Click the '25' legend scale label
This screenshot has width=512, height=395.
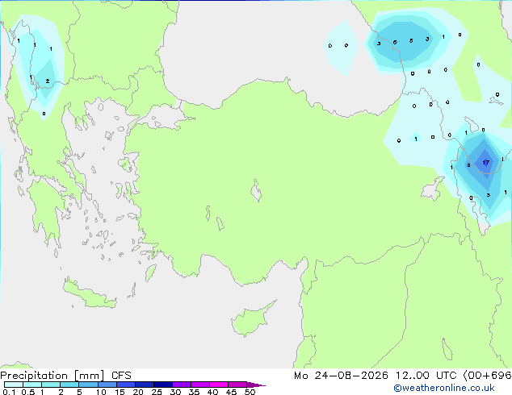click(x=157, y=392)
